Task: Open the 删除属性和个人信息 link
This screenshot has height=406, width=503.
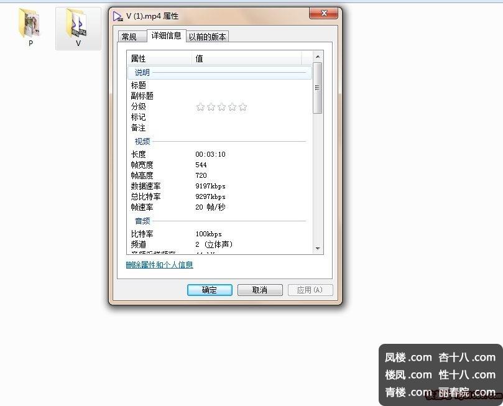Action: tap(159, 265)
